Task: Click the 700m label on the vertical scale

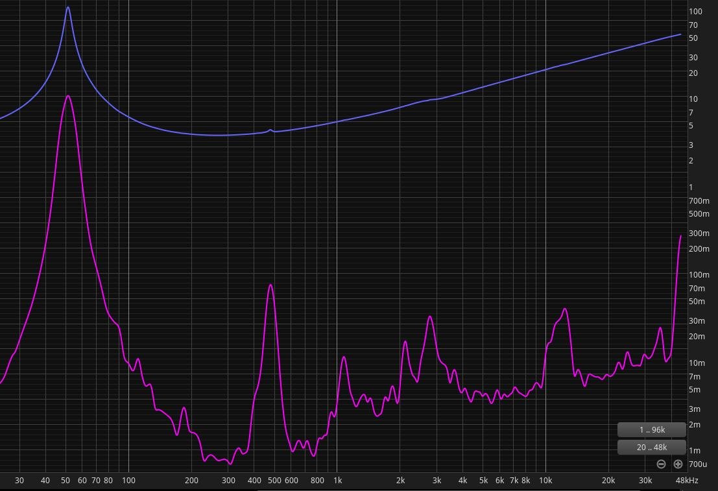Action: tap(699, 200)
